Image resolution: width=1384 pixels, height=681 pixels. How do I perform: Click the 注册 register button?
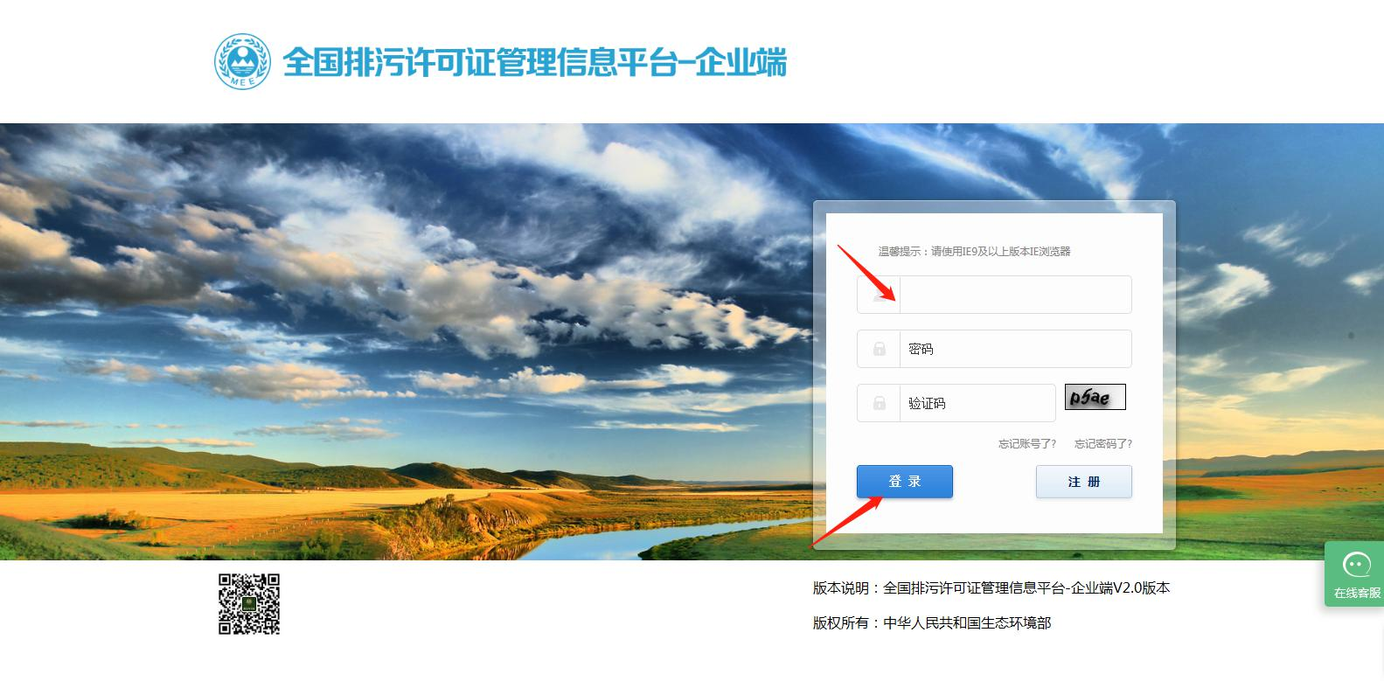(1084, 482)
